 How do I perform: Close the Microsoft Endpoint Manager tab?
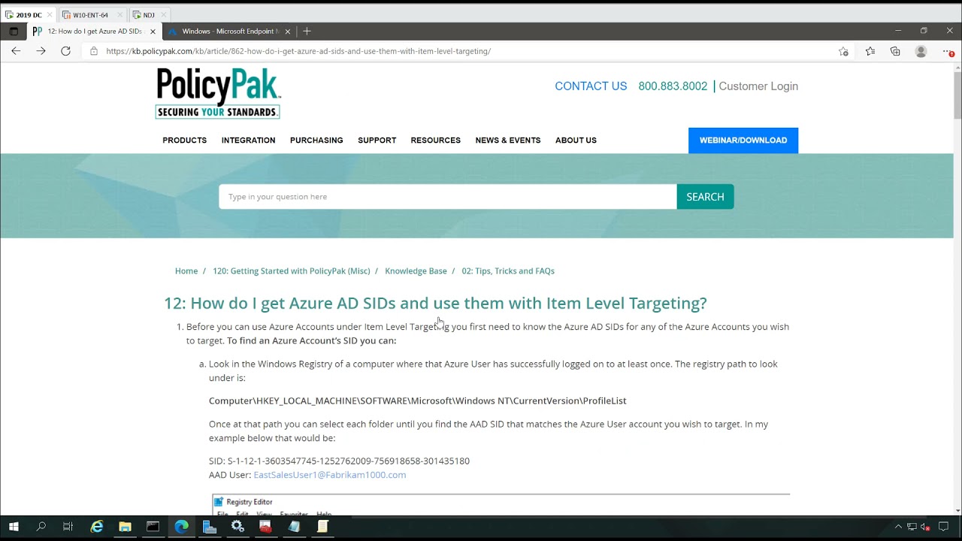[288, 32]
